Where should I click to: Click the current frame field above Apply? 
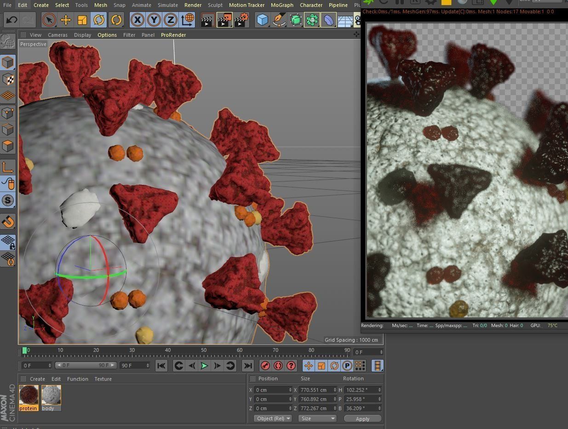[x=368, y=352]
